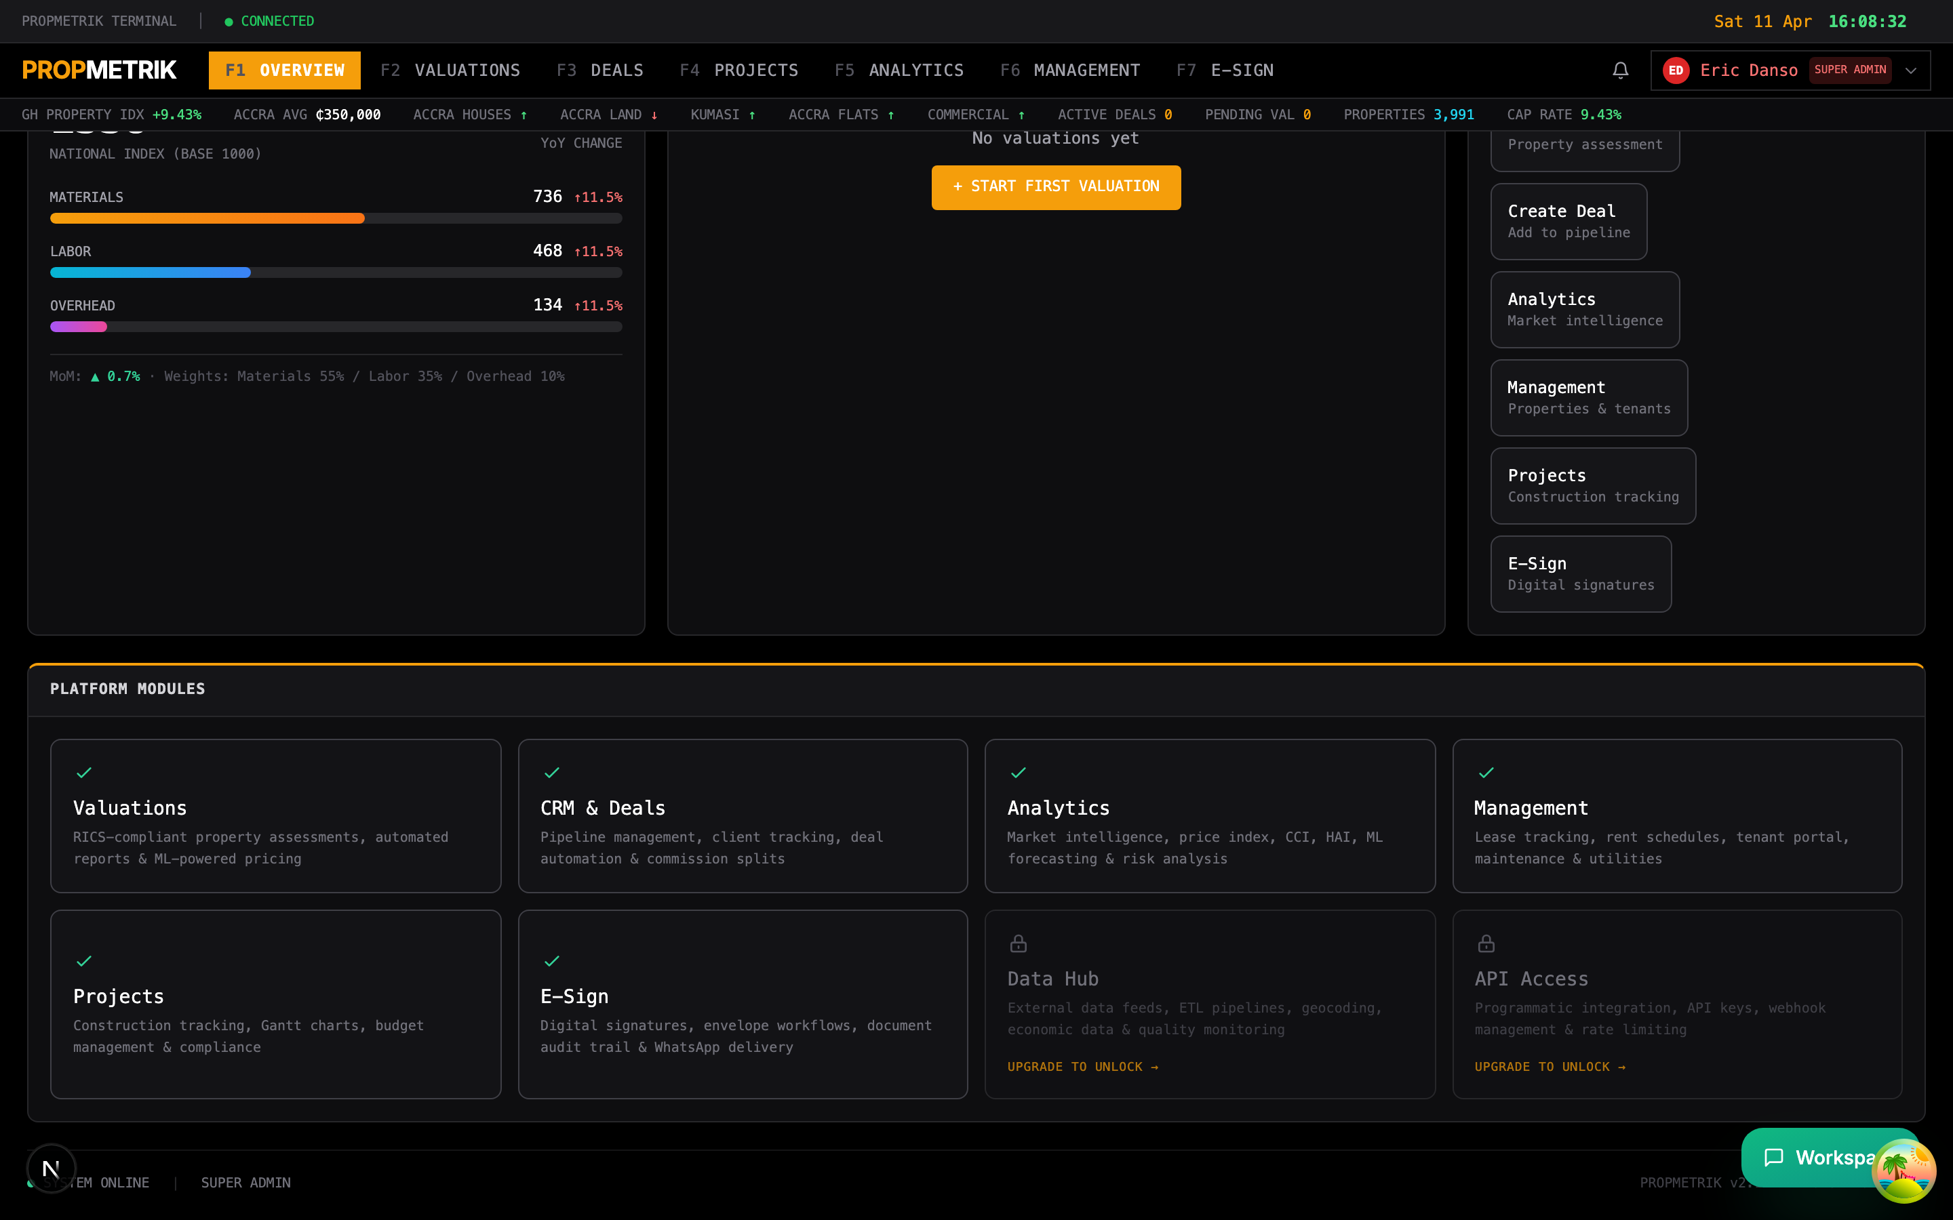Click the API Access lock icon
This screenshot has height=1220, width=1953.
pyautogui.click(x=1486, y=943)
